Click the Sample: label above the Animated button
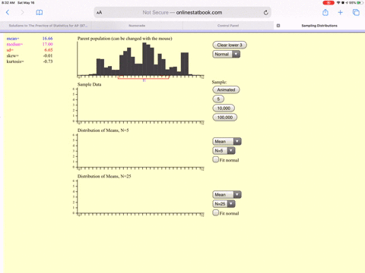The image size is (365, 273). (x=219, y=82)
